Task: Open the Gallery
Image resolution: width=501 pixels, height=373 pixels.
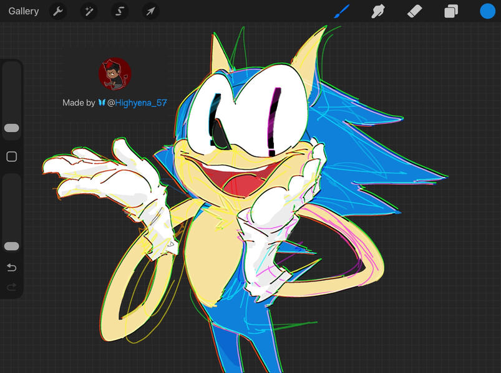Action: [x=24, y=11]
